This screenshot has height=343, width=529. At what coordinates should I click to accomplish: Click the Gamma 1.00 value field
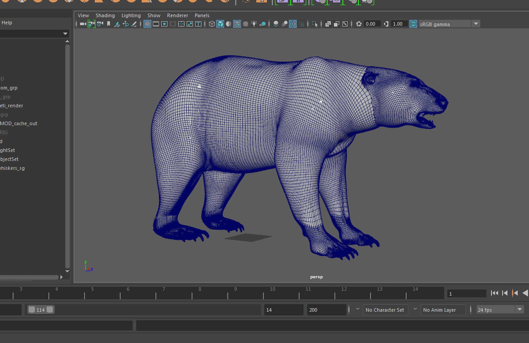[399, 24]
